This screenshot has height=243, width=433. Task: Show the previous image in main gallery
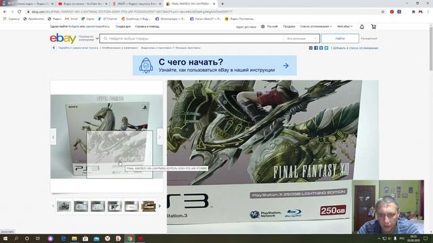click(53, 137)
